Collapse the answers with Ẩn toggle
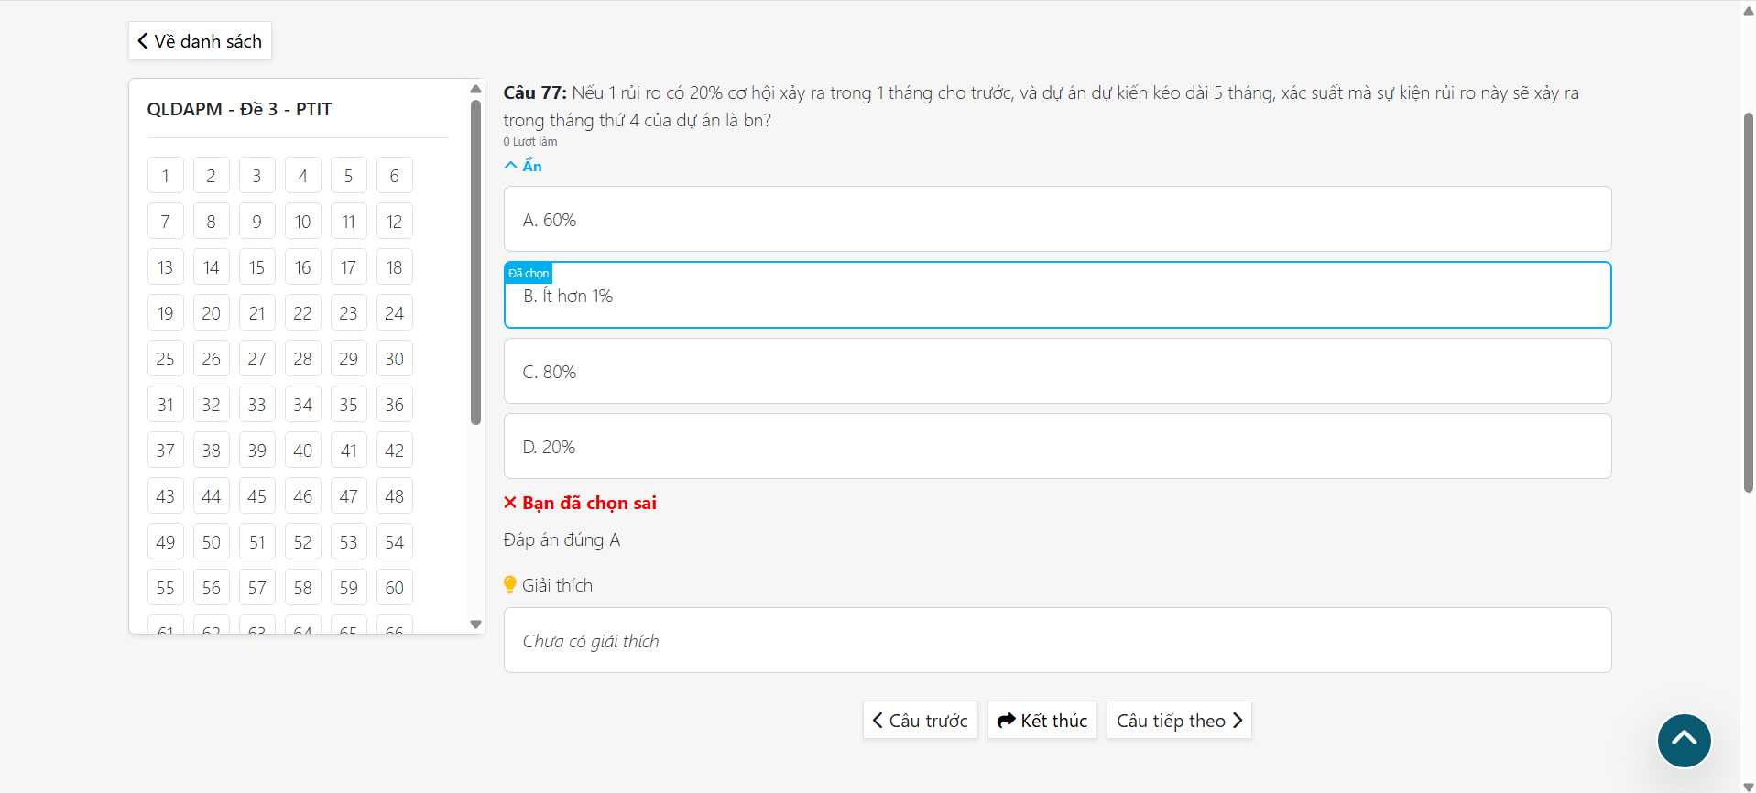Screen dimensions: 1756x793 [524, 166]
